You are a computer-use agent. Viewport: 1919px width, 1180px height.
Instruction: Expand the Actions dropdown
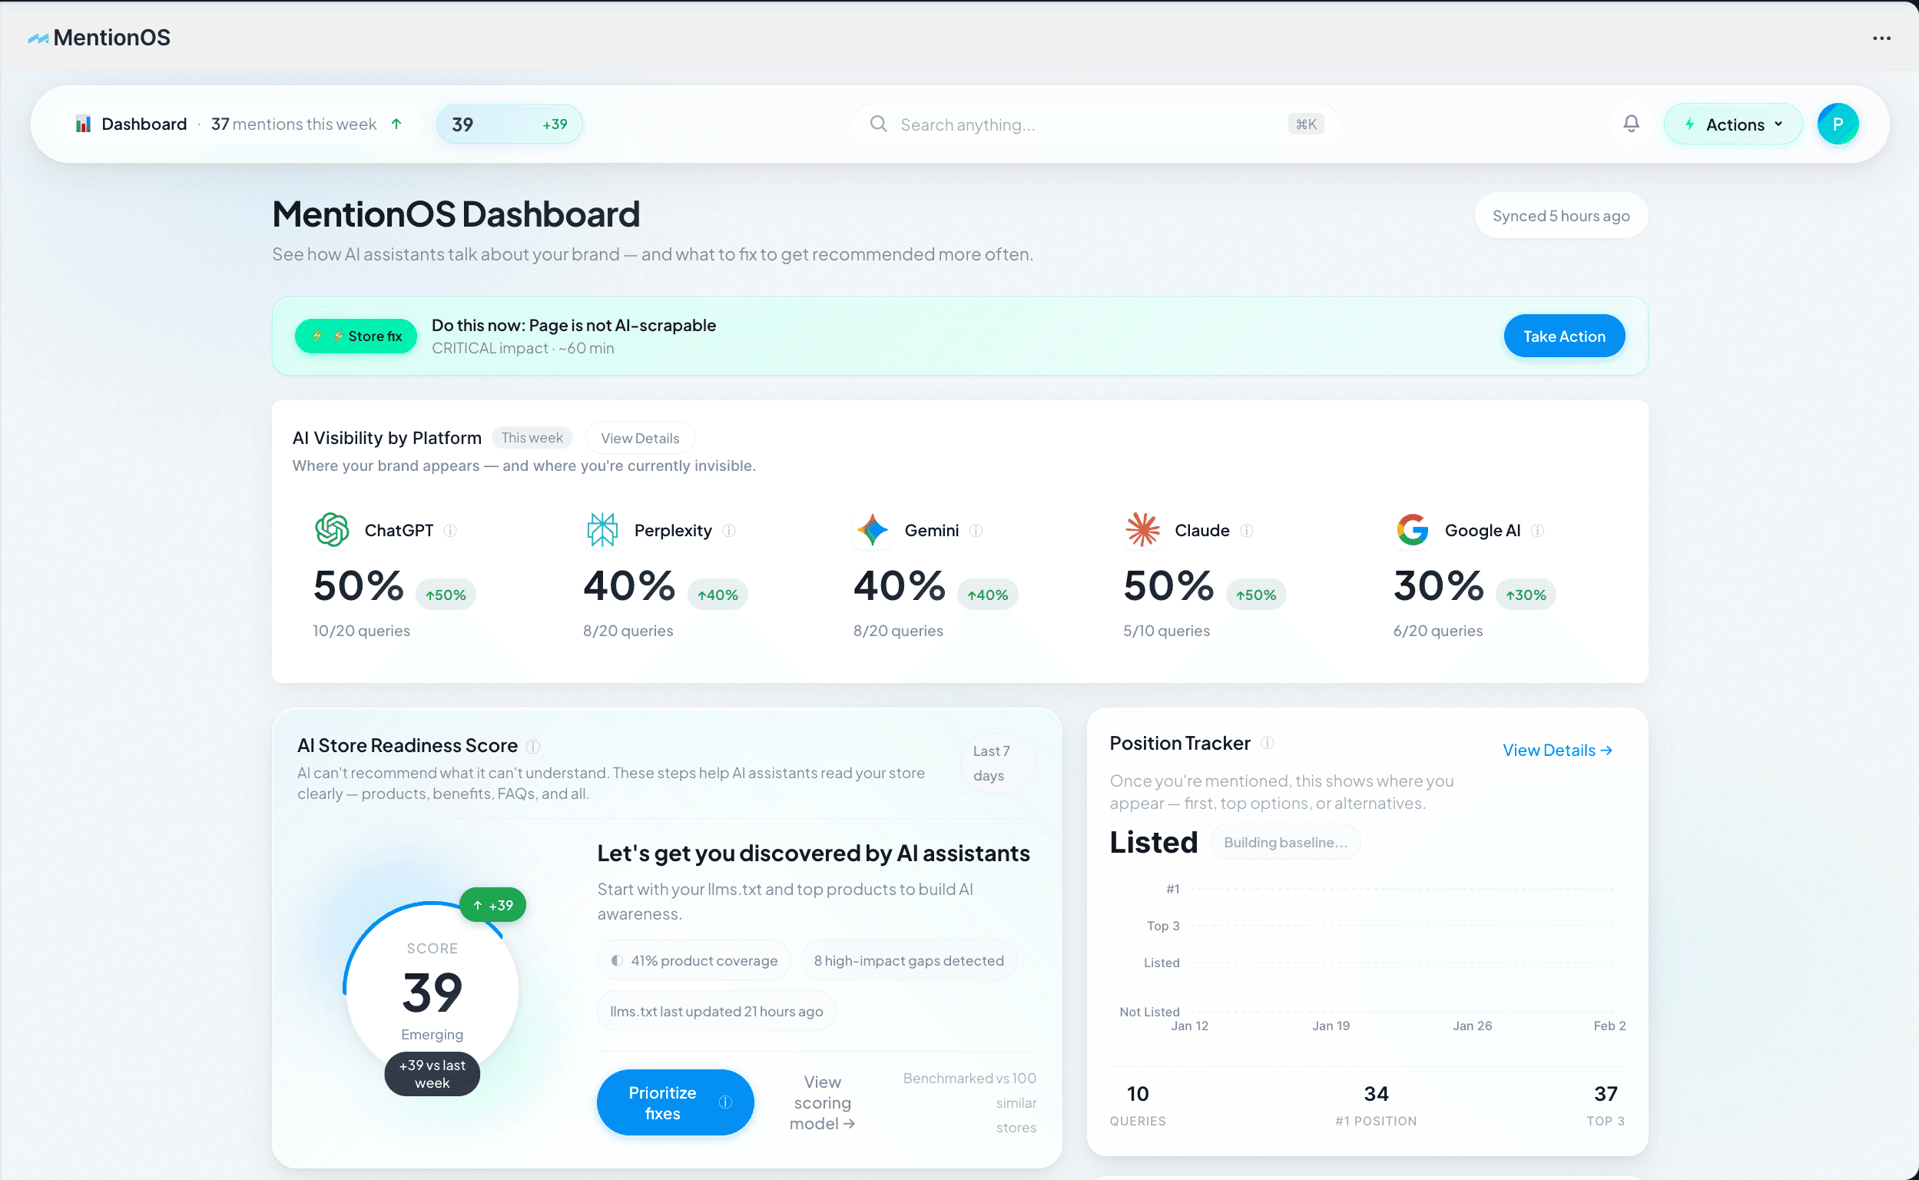point(1732,125)
